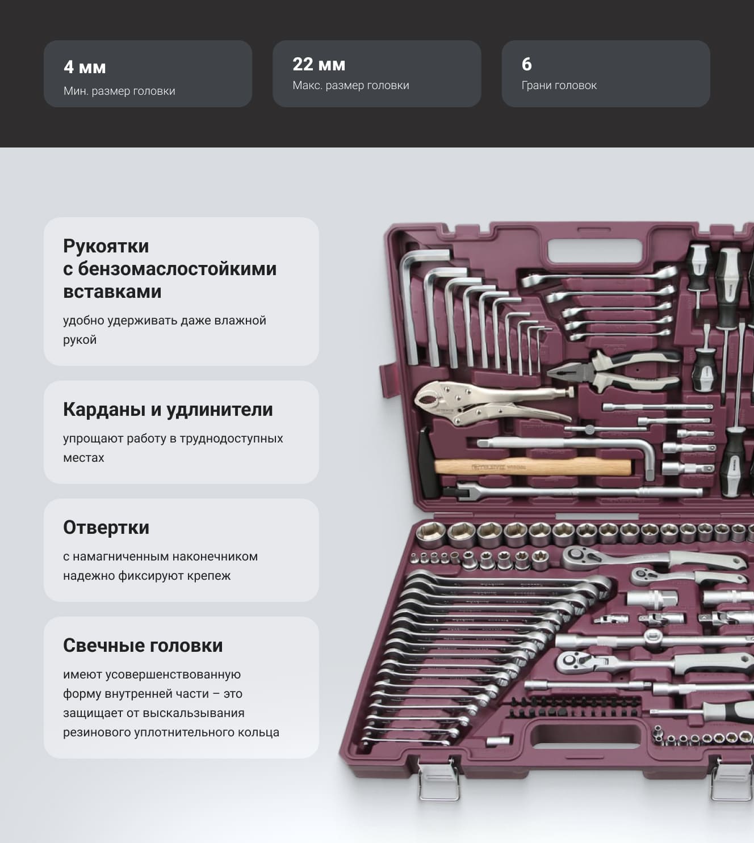Select the "22 мм" maximum head size card
This screenshot has width=754, height=843.
(x=376, y=74)
